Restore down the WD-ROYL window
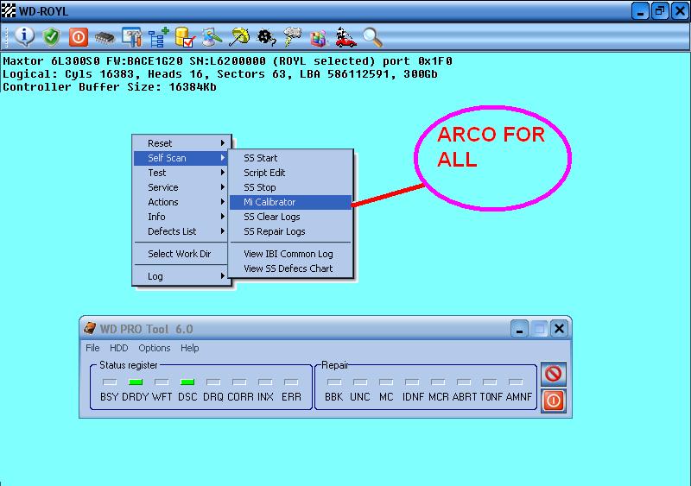 click(660, 10)
